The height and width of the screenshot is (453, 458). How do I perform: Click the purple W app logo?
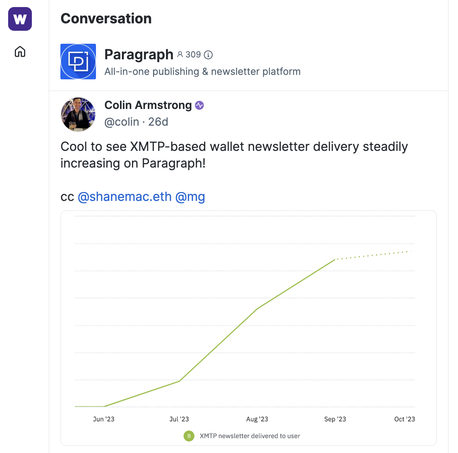[x=20, y=19]
